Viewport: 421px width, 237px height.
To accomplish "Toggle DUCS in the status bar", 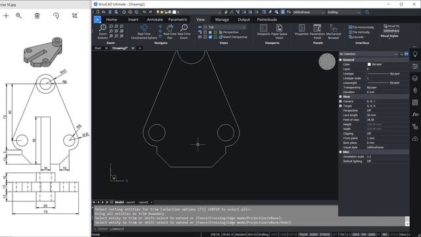I will pos(356,234).
